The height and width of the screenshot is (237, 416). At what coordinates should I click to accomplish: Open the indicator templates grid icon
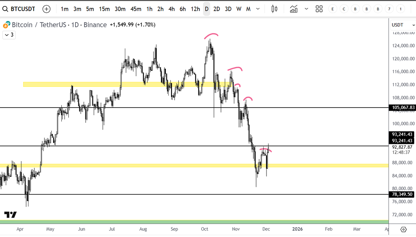(x=319, y=9)
